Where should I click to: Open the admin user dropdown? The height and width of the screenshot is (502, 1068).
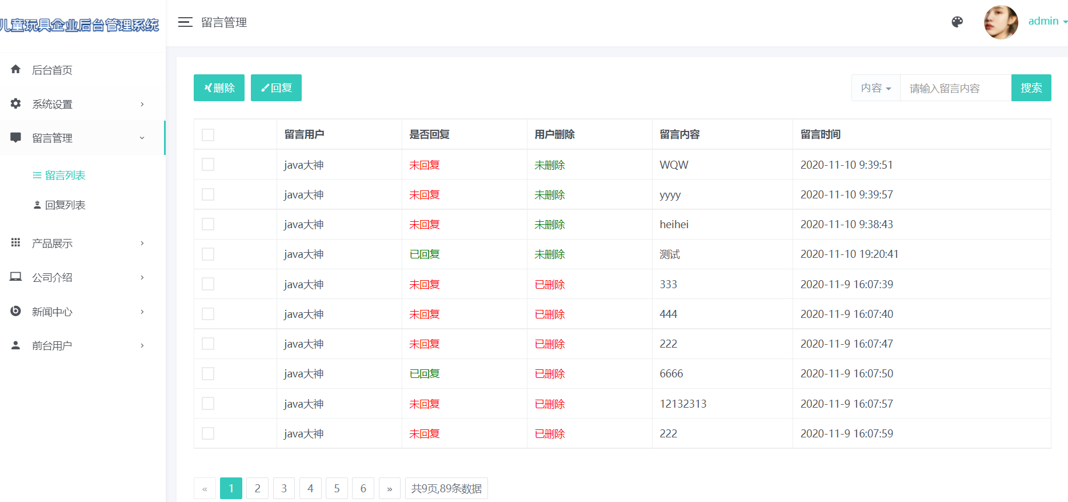click(x=1048, y=21)
